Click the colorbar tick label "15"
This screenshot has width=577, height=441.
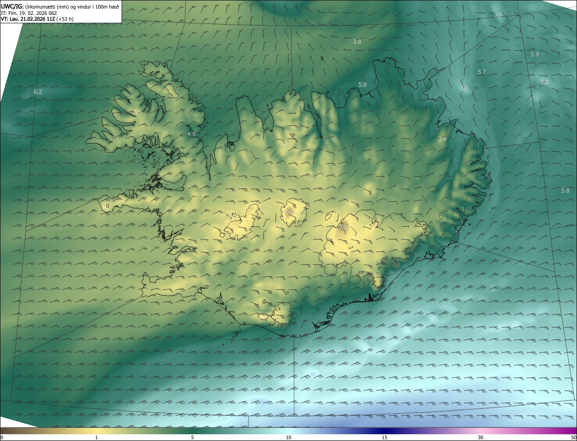pyautogui.click(x=385, y=437)
